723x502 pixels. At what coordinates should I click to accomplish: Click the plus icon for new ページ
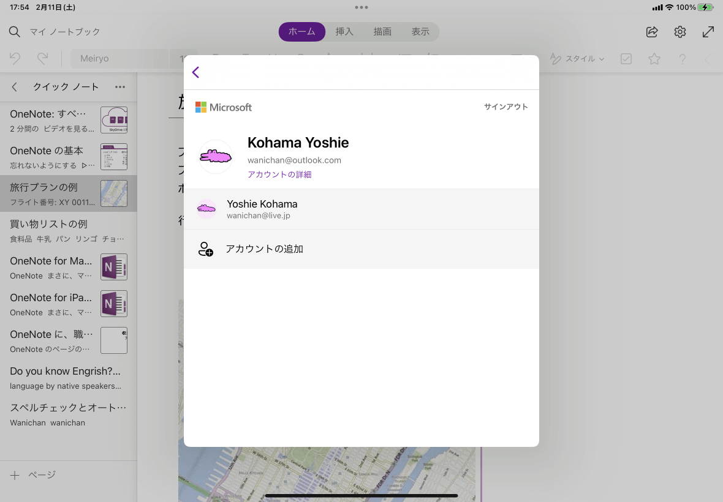coord(15,475)
